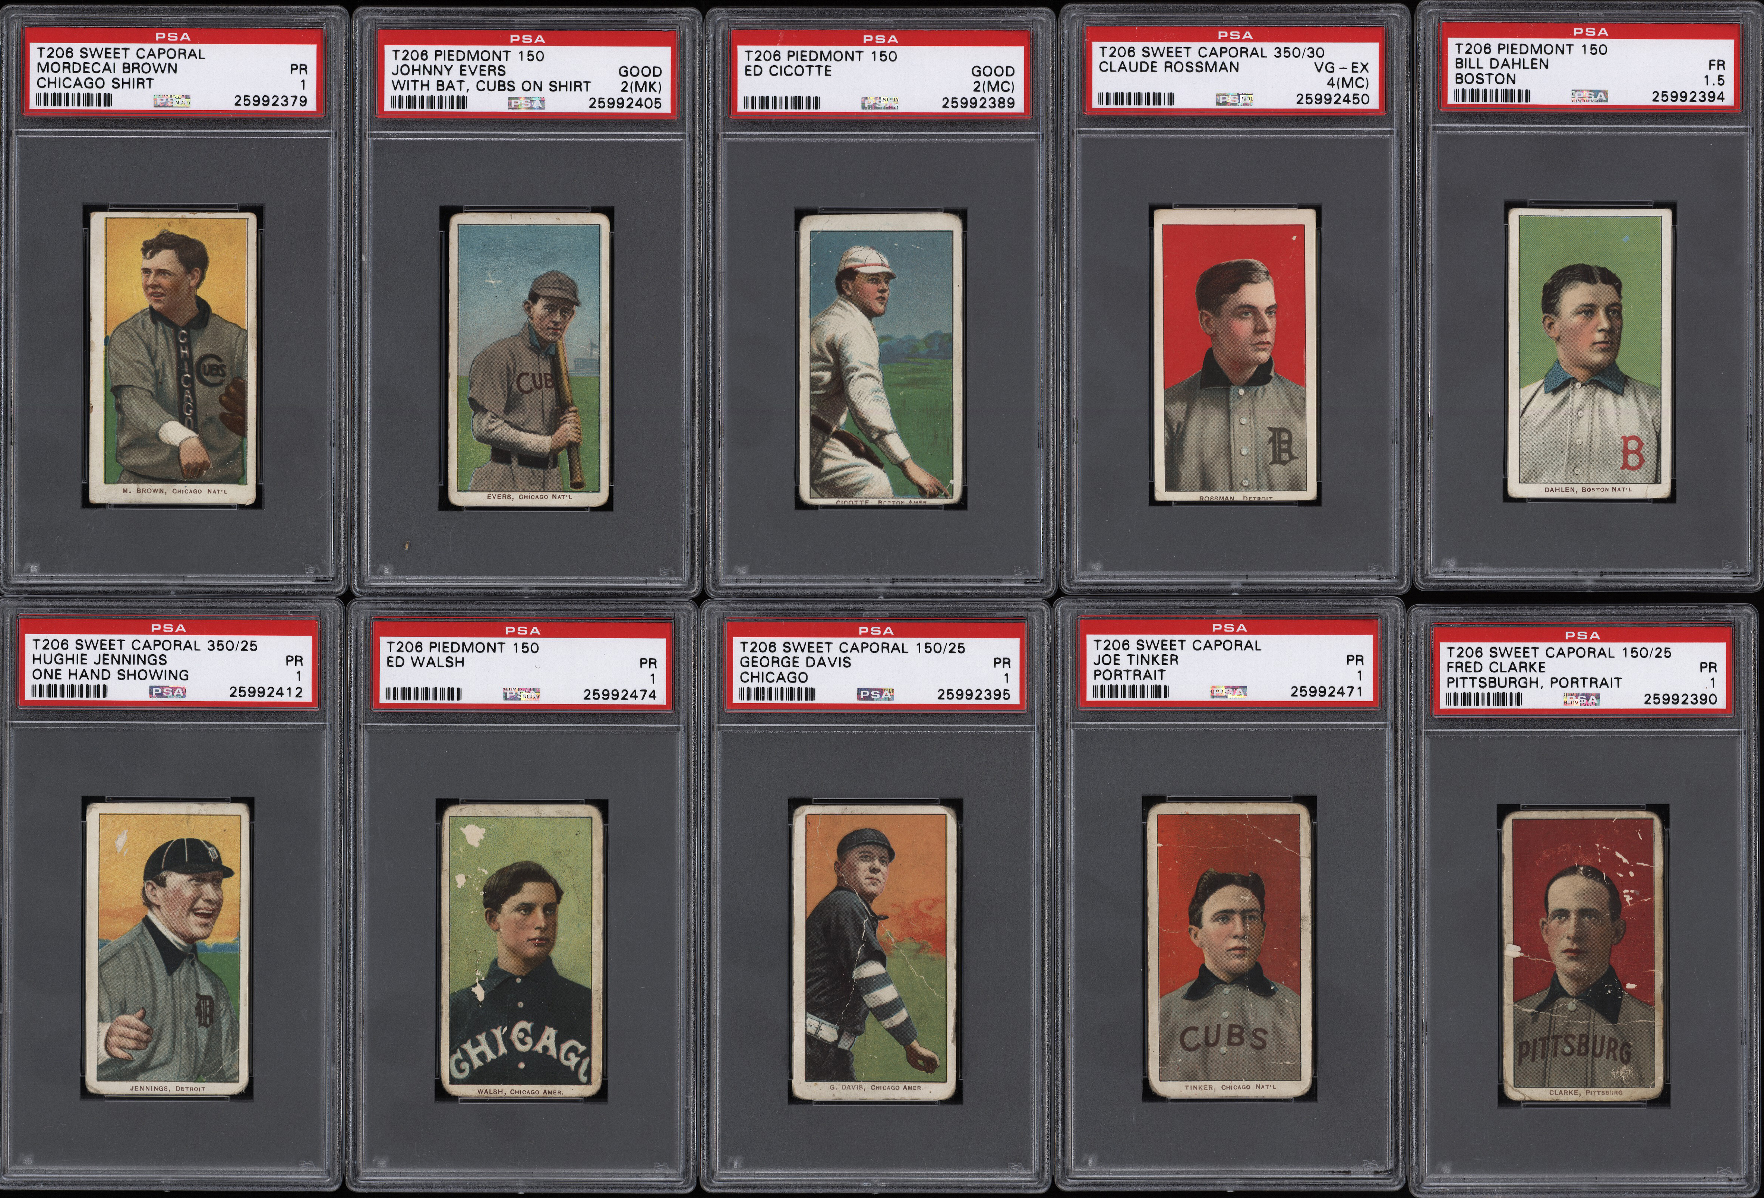The width and height of the screenshot is (1764, 1198).
Task: Click the Ed Walsh Chicago card image
Action: pyautogui.click(x=522, y=951)
